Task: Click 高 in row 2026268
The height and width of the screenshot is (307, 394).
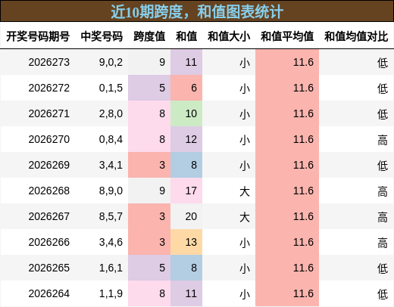Action: pyautogui.click(x=383, y=191)
